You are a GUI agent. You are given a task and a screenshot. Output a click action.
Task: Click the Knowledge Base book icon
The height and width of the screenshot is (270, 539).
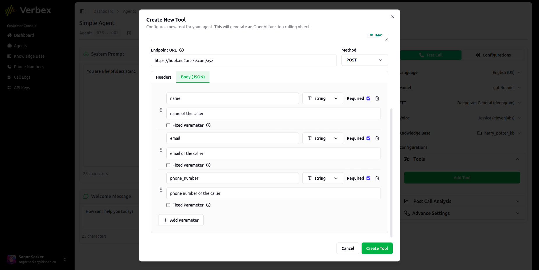(x=9, y=56)
